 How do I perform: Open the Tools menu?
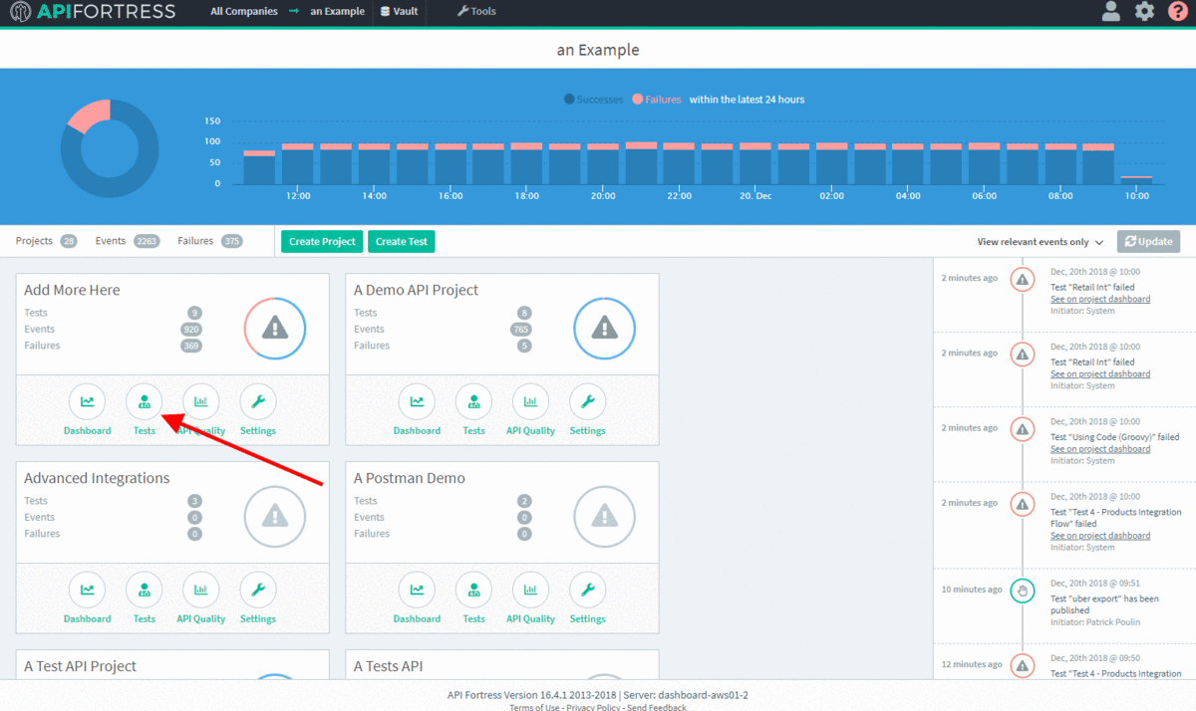(x=475, y=12)
